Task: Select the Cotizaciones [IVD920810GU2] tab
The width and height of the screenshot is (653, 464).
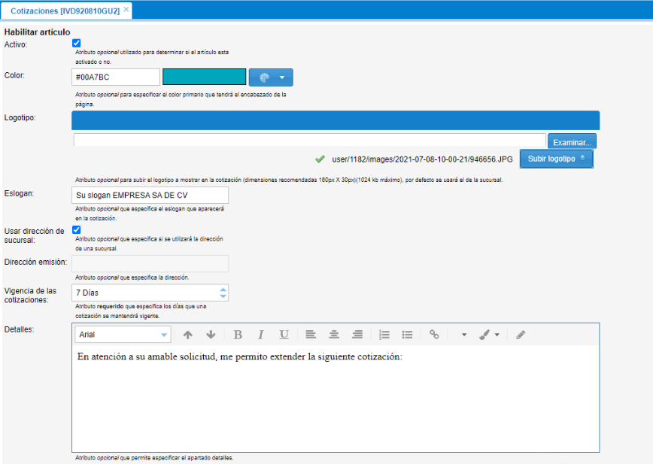Action: pyautogui.click(x=65, y=11)
